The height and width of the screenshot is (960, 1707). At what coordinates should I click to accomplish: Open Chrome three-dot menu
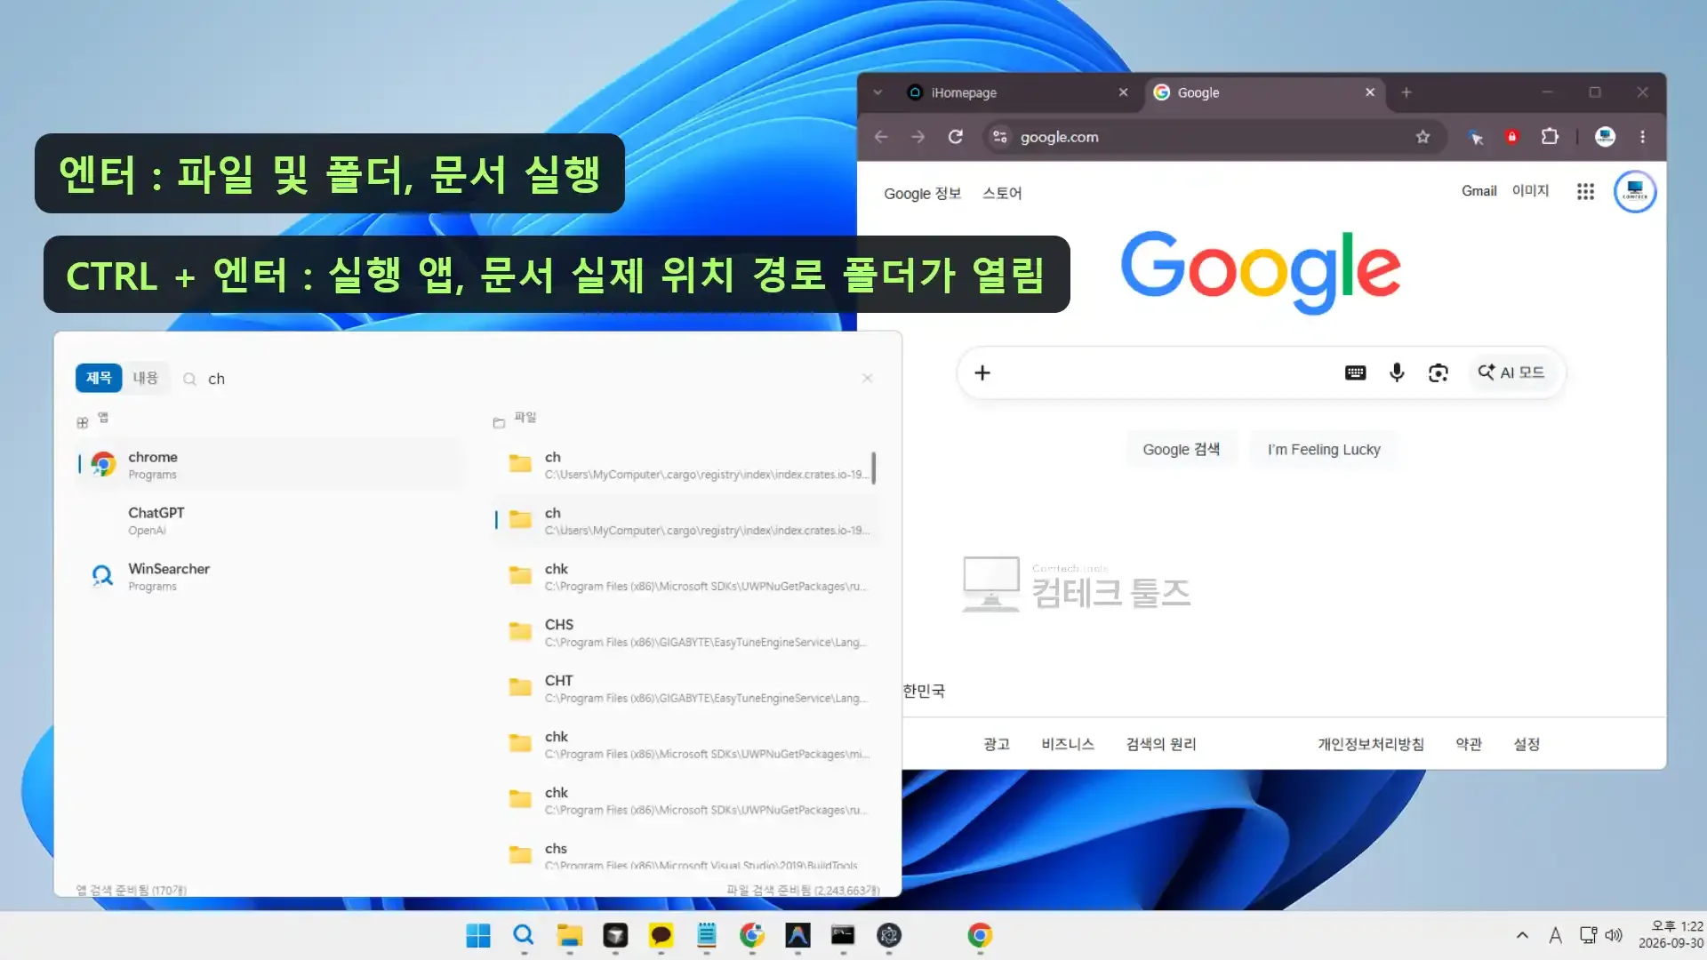(1642, 137)
